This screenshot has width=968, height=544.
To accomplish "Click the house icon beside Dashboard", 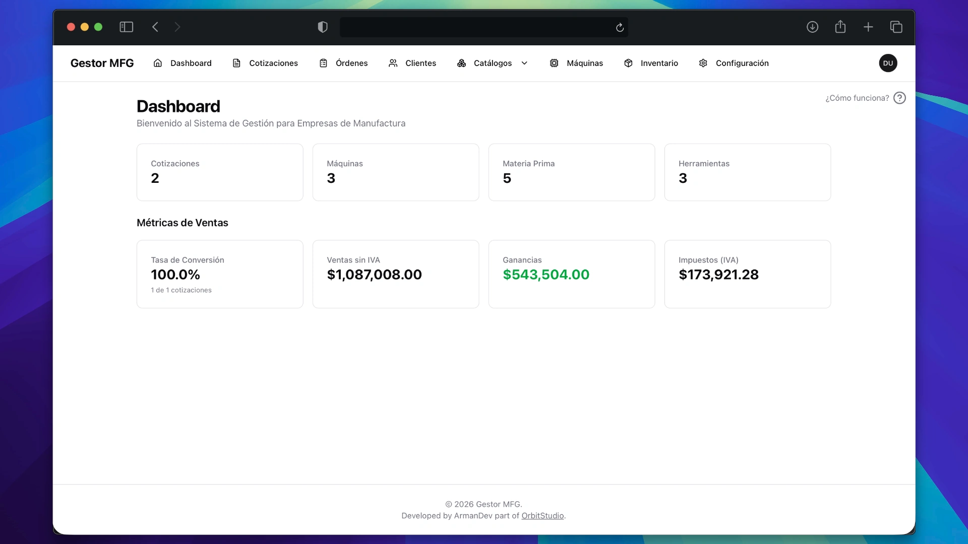I will (158, 63).
